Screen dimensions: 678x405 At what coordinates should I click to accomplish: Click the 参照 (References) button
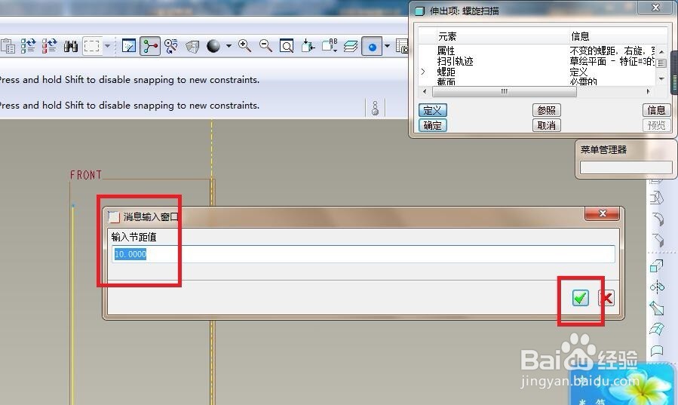547,110
